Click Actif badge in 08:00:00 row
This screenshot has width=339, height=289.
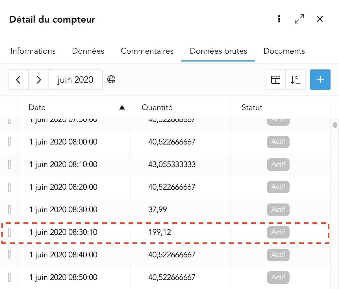click(x=278, y=142)
